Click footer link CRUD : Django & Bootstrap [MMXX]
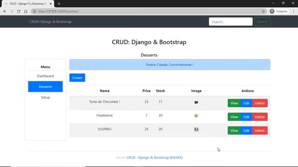 point(154,158)
